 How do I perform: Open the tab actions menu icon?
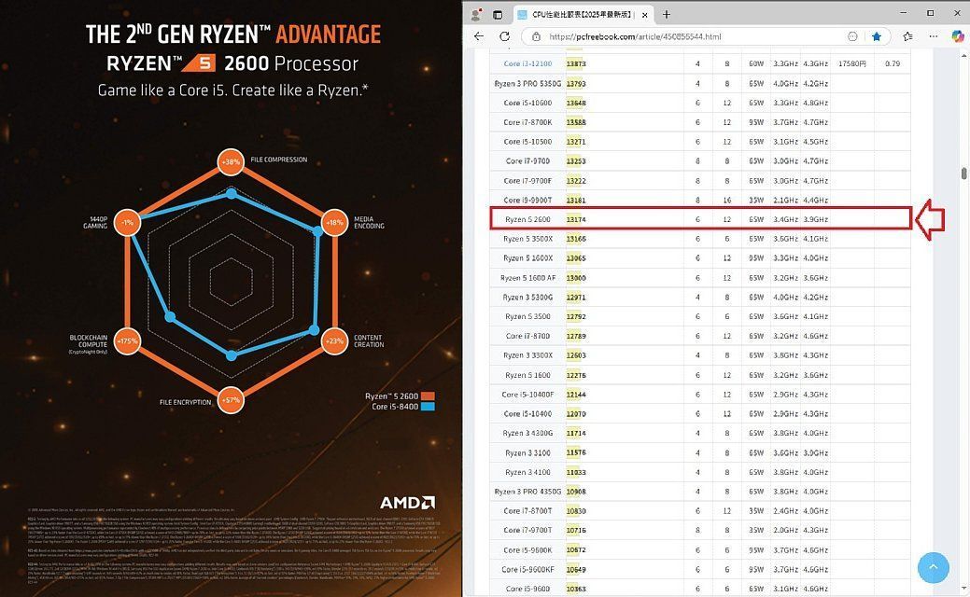coord(498,14)
